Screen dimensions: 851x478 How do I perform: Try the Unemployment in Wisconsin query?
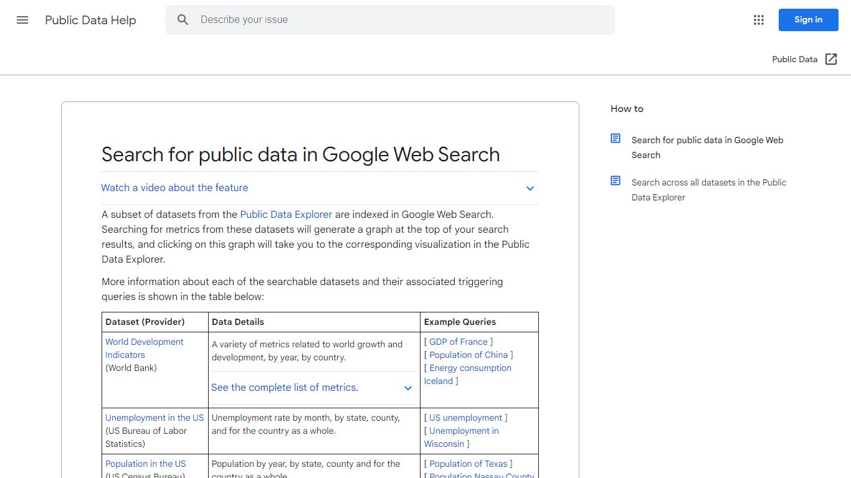462,438
